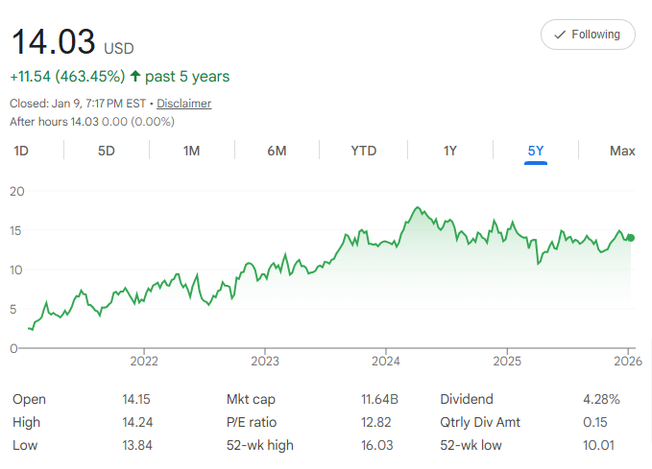Click the green dot at the chart line's end
The width and height of the screenshot is (652, 469).
tap(630, 238)
